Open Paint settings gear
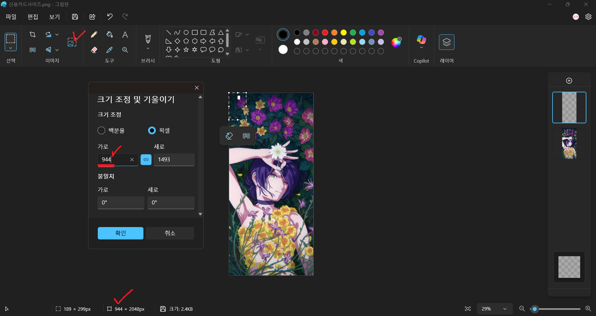This screenshot has width=596, height=316. [588, 17]
